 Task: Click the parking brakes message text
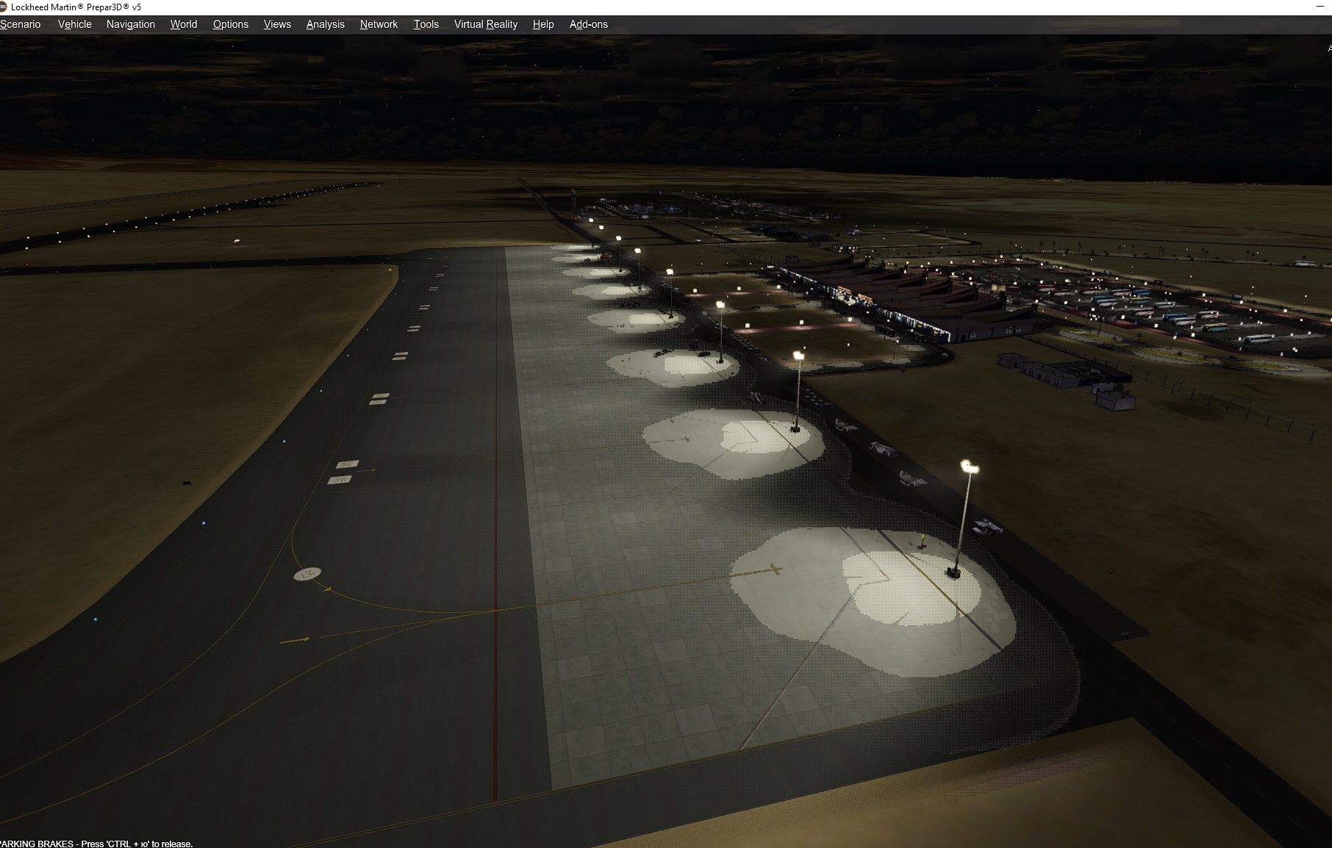[96, 844]
